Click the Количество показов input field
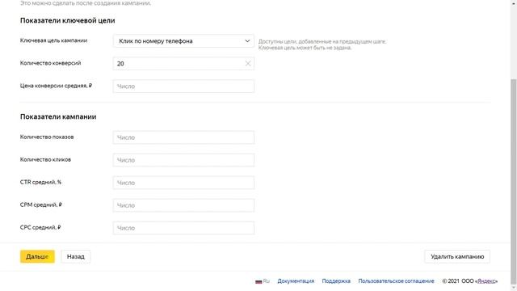517x291 pixels. (183, 137)
